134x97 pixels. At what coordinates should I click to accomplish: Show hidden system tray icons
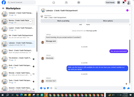pos(118,95)
